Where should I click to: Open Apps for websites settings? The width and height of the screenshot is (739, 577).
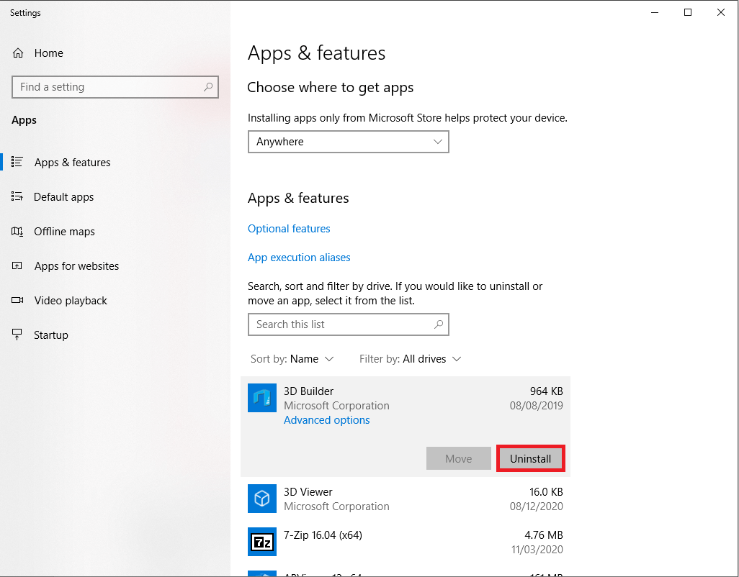pyautogui.click(x=76, y=265)
